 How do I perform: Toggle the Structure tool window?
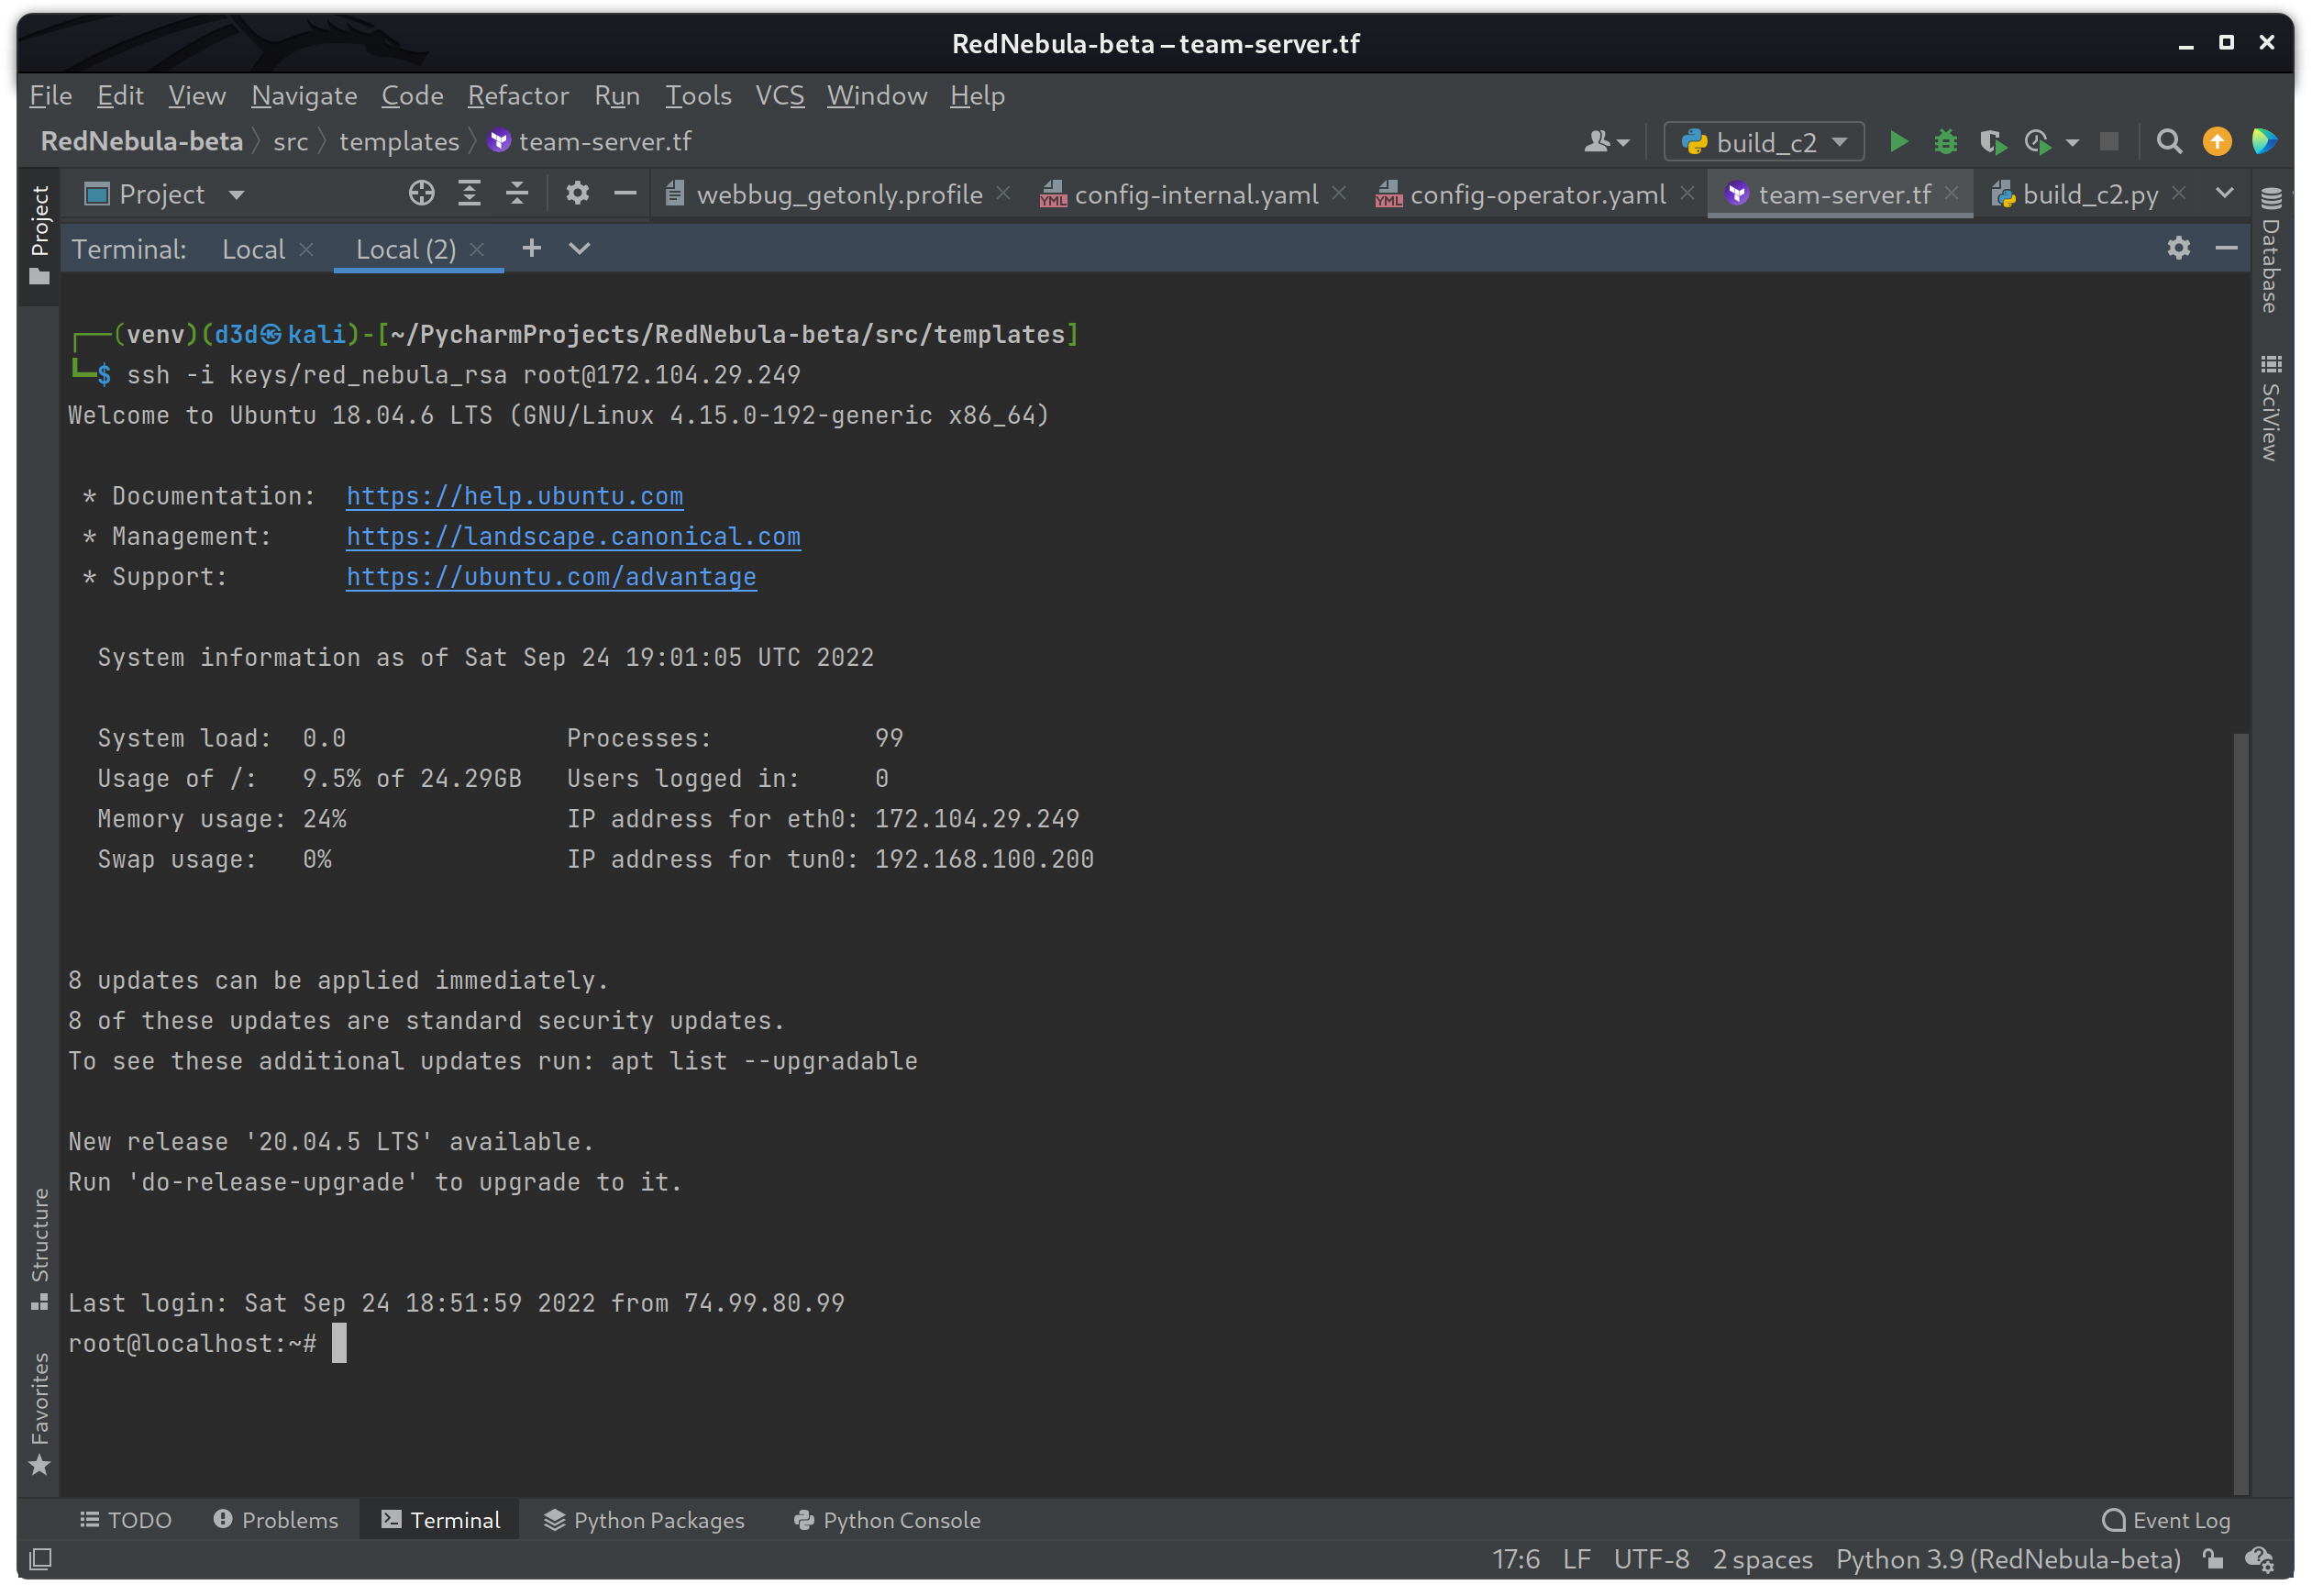[x=40, y=1245]
